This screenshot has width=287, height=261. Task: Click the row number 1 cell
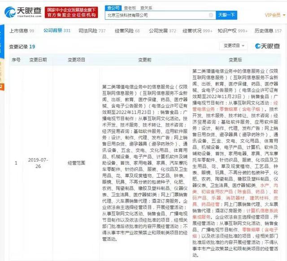pyautogui.click(x=16, y=163)
